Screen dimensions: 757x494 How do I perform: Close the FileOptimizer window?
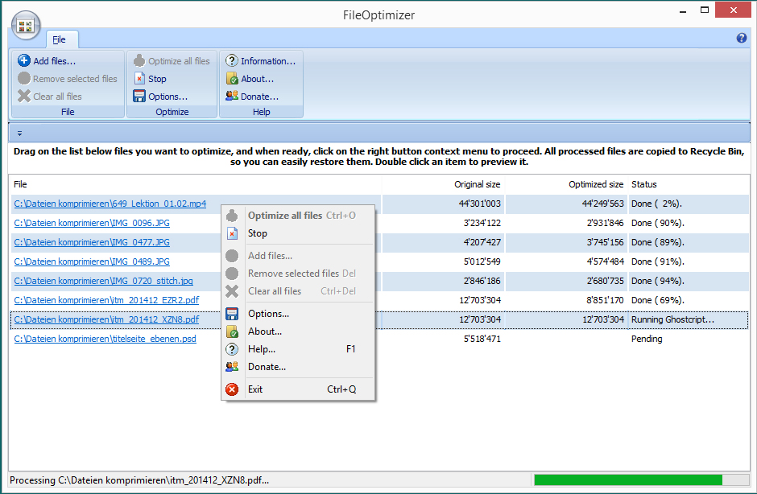coord(733,10)
